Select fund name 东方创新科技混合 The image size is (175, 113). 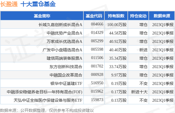[x=66, y=67]
